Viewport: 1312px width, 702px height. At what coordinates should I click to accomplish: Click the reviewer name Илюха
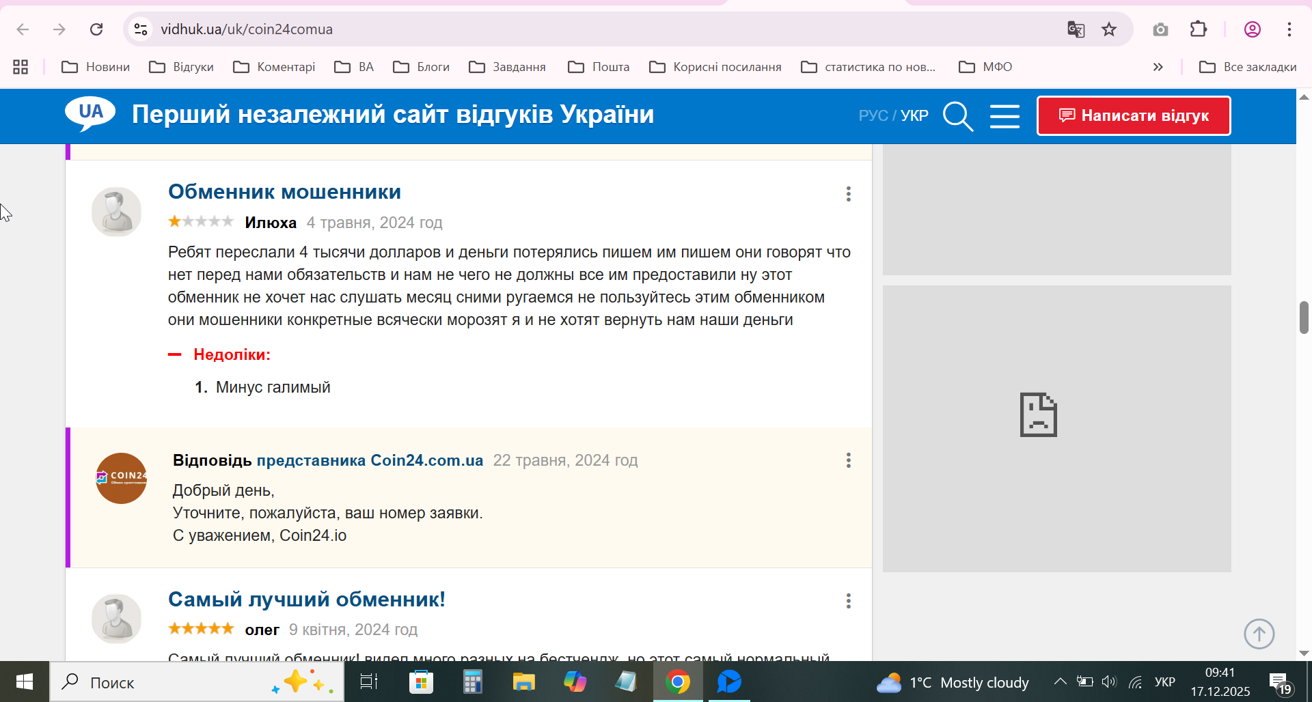(271, 223)
